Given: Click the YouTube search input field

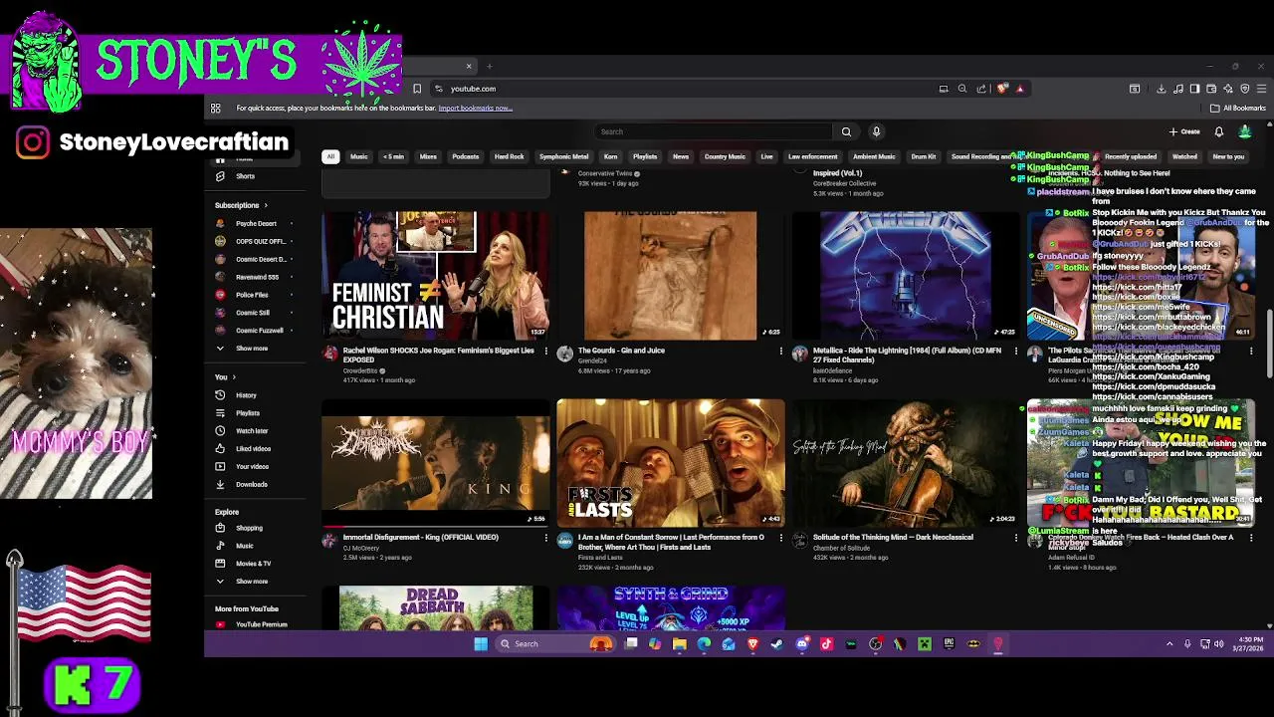Looking at the screenshot, I should [x=714, y=131].
